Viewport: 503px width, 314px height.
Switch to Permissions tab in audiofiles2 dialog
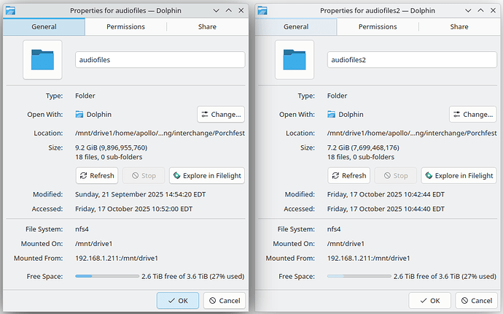click(x=377, y=26)
